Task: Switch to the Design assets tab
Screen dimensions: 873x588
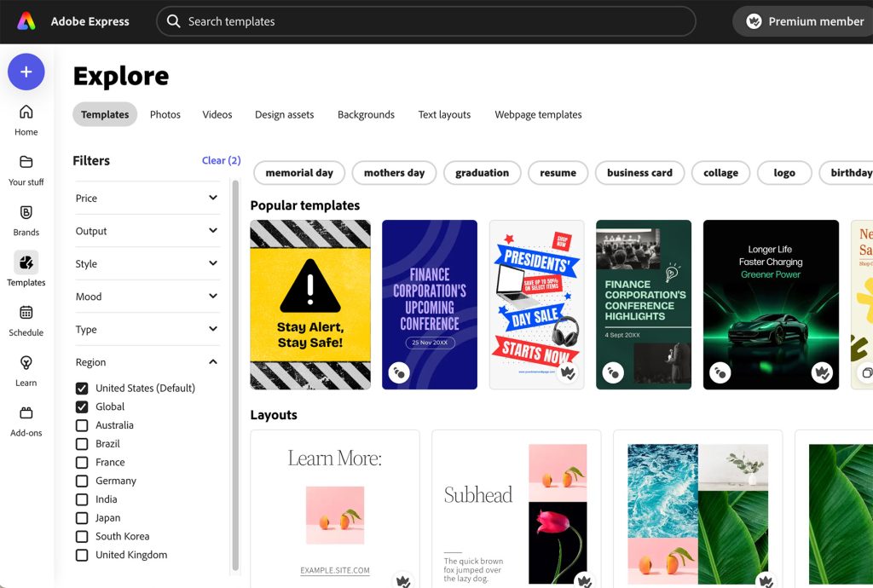Action: click(x=285, y=114)
